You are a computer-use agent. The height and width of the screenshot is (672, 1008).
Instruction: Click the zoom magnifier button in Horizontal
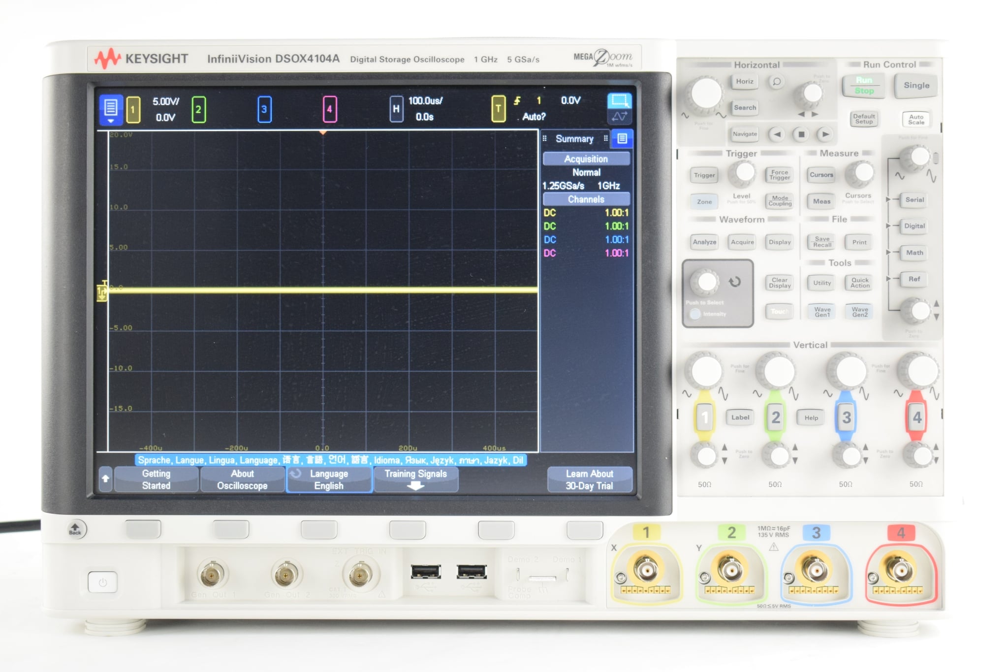(777, 82)
